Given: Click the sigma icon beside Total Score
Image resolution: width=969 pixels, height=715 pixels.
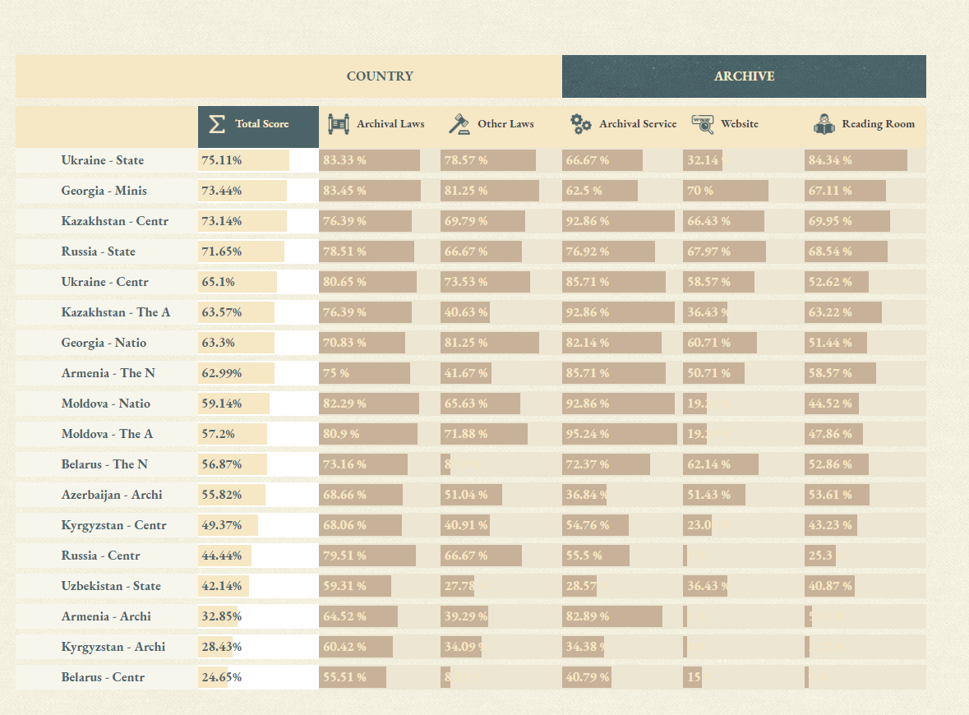Looking at the screenshot, I should 217,124.
